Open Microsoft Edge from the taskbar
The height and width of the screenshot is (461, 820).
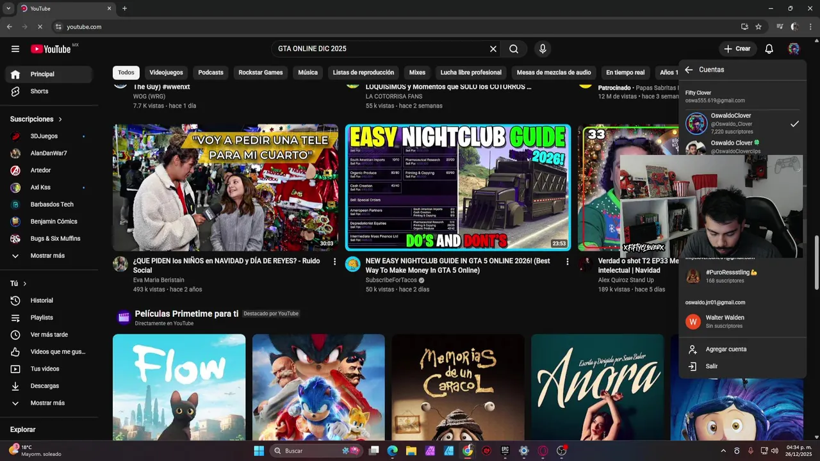pos(393,451)
